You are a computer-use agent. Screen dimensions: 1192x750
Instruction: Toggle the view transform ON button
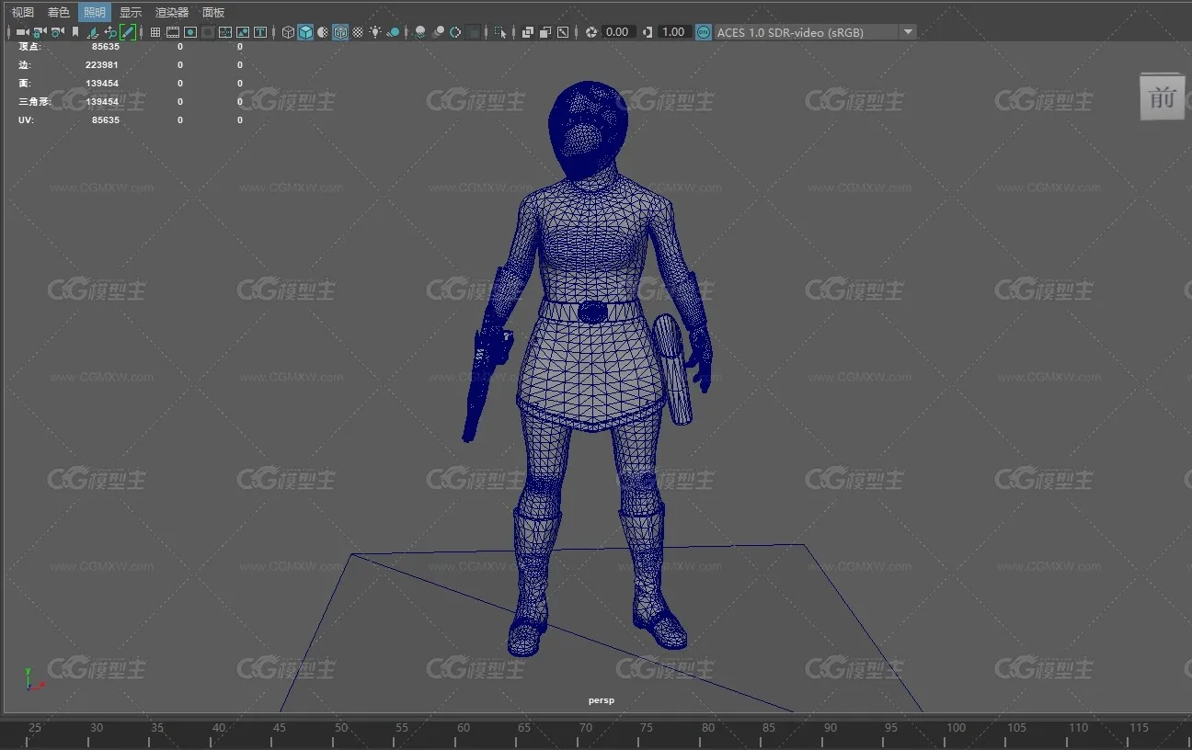tap(704, 32)
